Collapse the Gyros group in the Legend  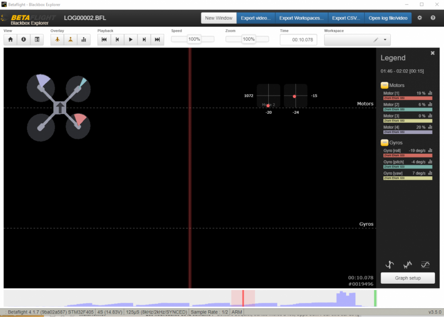click(385, 143)
